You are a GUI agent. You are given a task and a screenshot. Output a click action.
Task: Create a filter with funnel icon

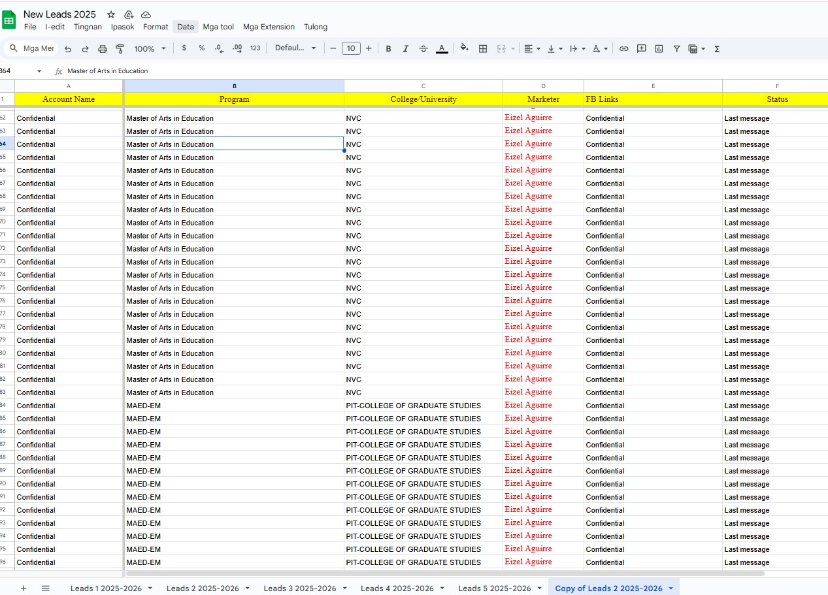(x=676, y=49)
